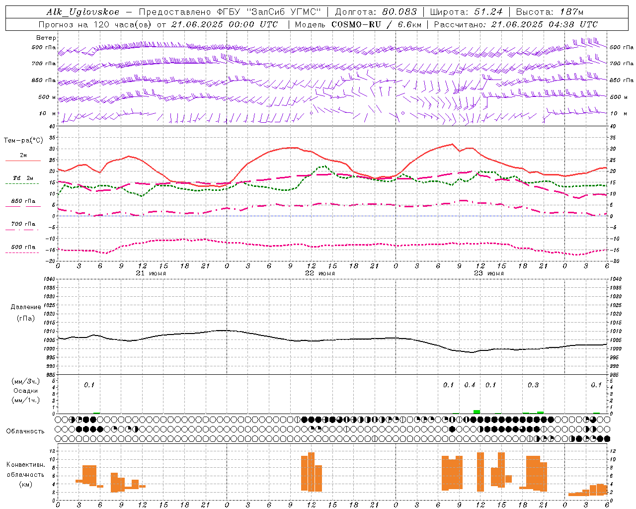
Task: Click the Alk_Uglovskoe station title
Action: pyautogui.click(x=83, y=12)
